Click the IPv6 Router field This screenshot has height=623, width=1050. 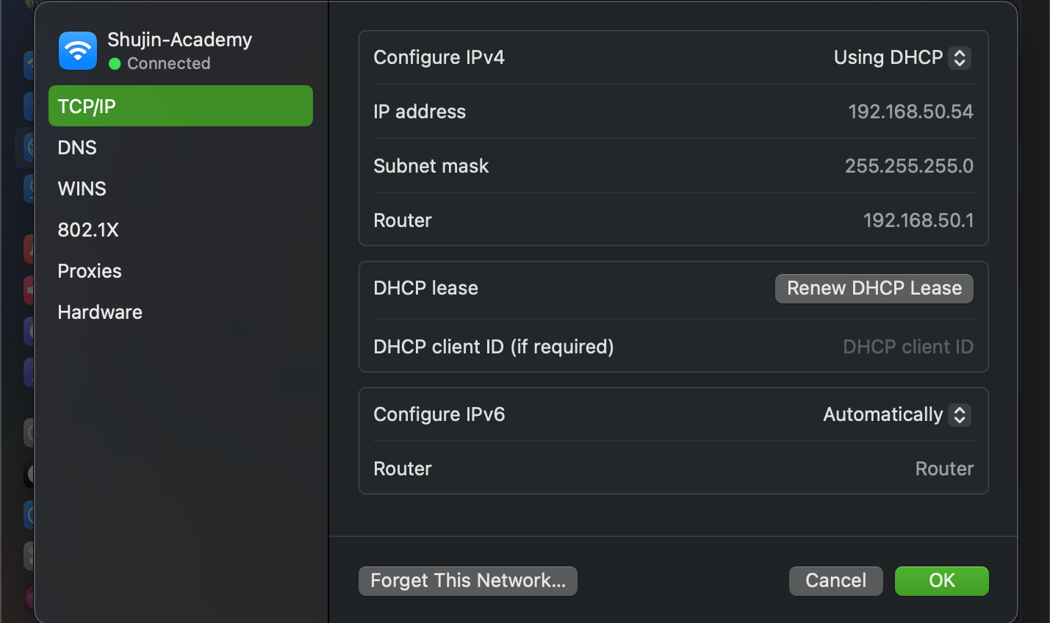[x=944, y=468]
